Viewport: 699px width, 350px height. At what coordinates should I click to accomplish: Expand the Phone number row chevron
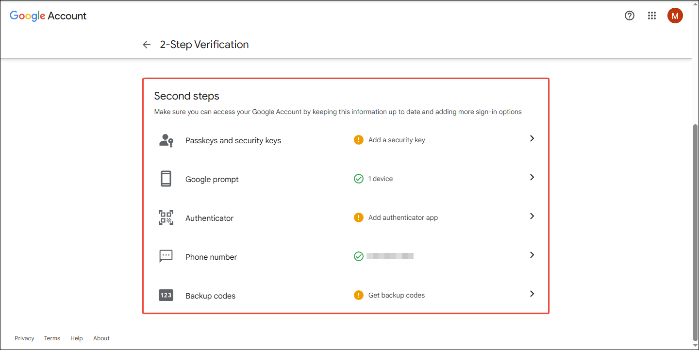[x=532, y=255]
